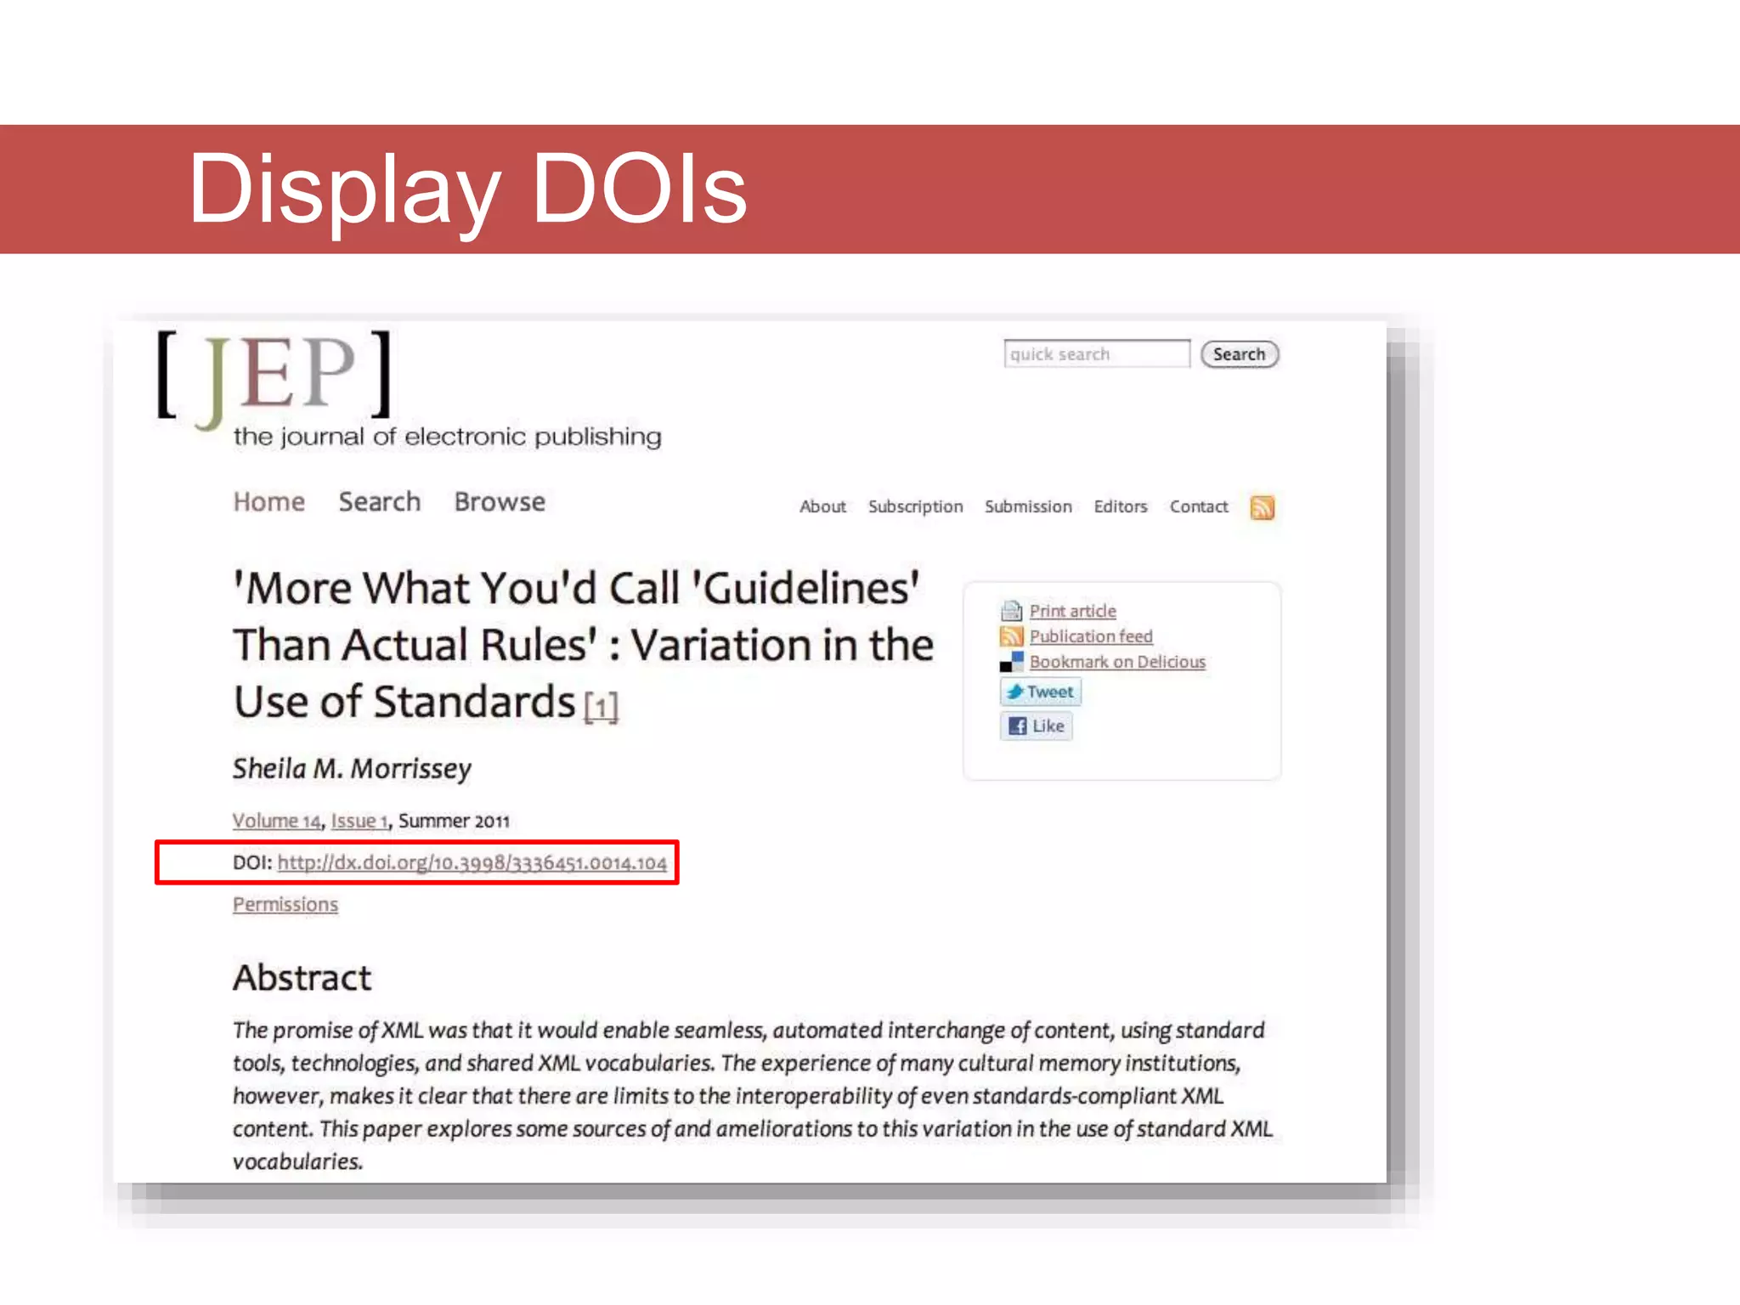Image resolution: width=1740 pixels, height=1305 pixels.
Task: Click the Bookmark on Delicious link
Action: pyautogui.click(x=1117, y=662)
